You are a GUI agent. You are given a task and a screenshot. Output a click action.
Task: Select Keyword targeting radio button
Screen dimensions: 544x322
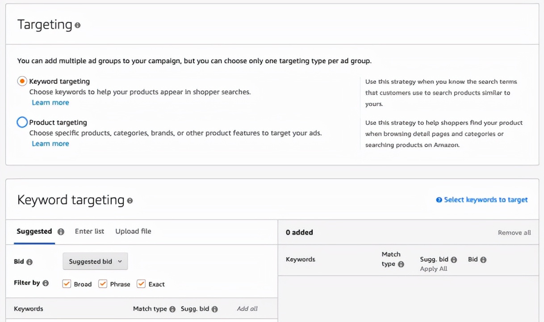pyautogui.click(x=22, y=82)
